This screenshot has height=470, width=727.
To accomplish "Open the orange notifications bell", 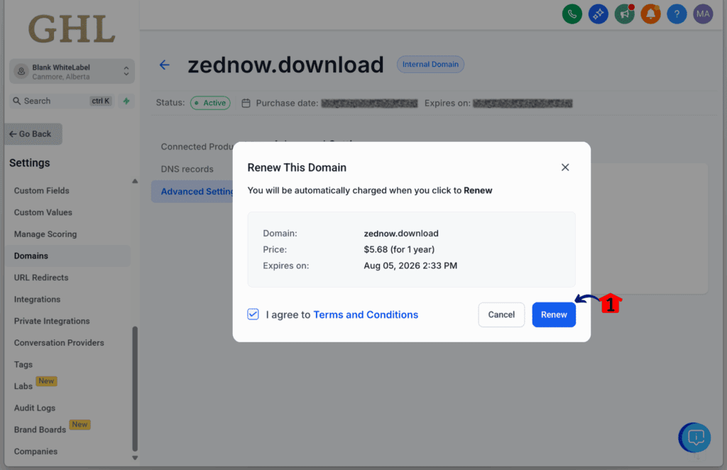I will (x=650, y=14).
